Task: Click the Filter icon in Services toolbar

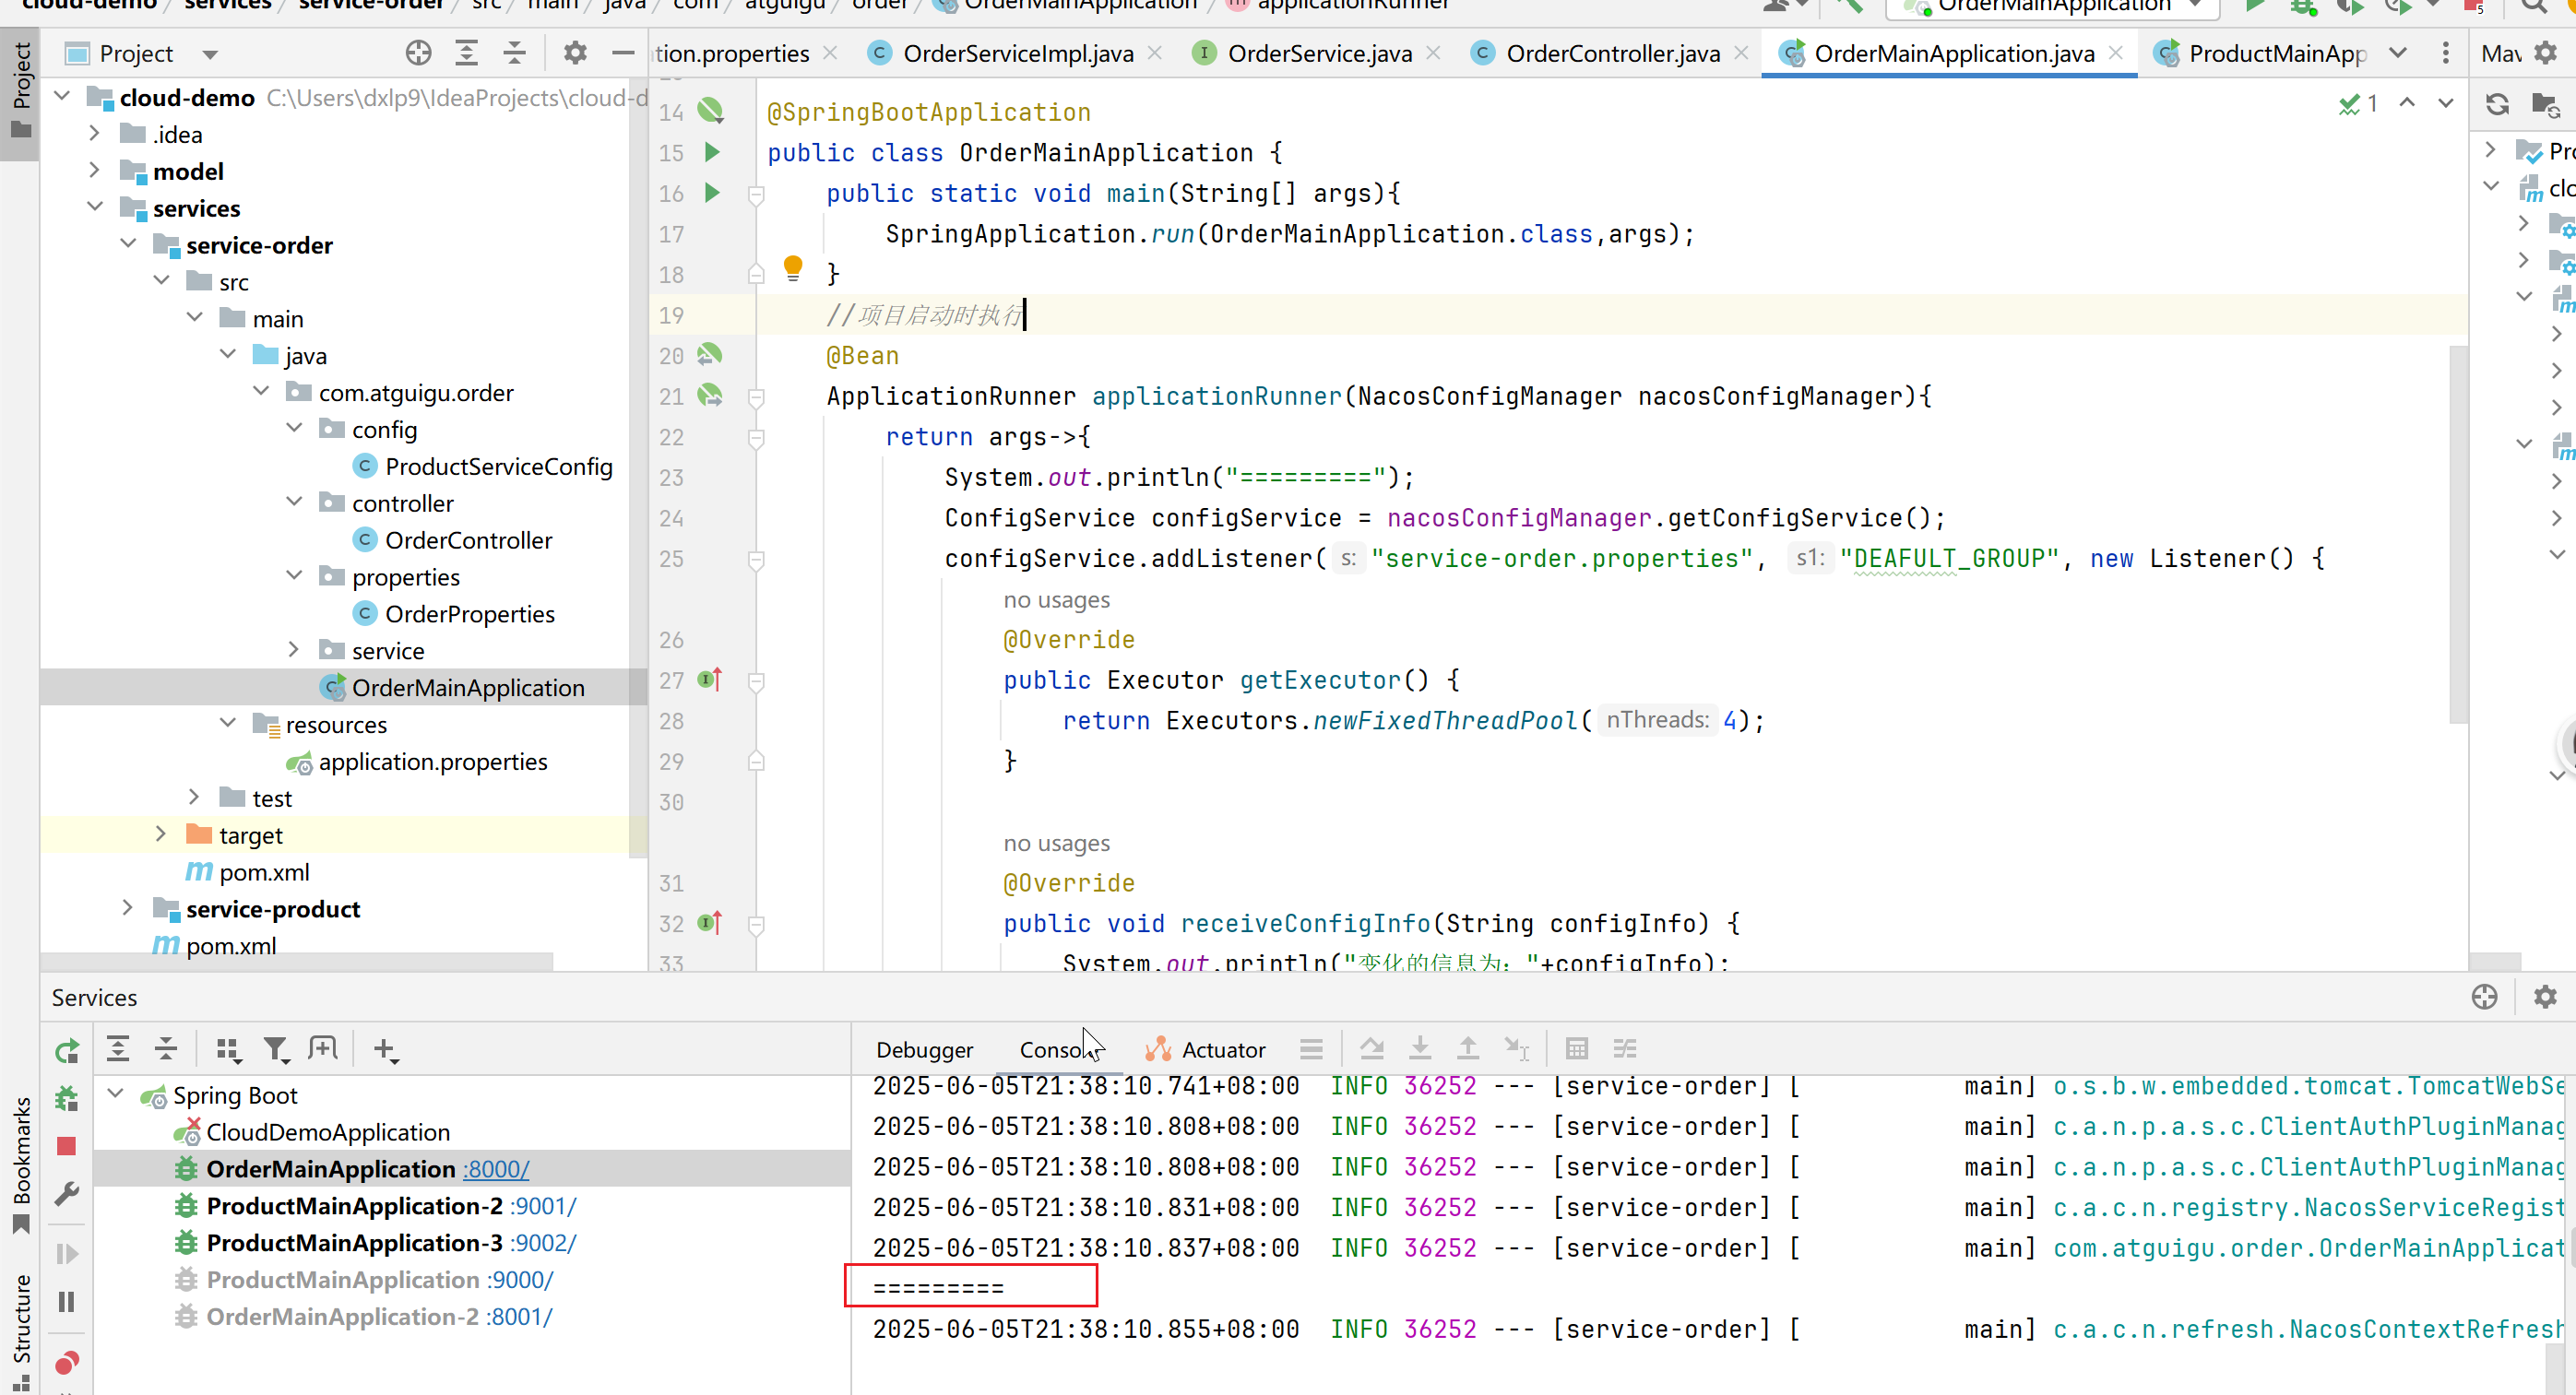Action: point(275,1048)
